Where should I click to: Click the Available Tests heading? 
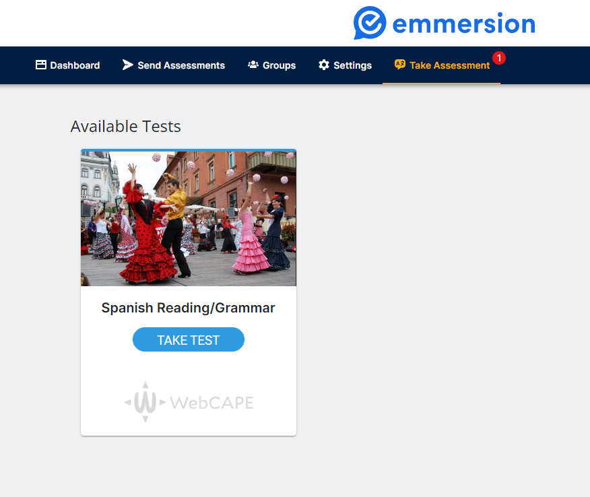click(126, 127)
